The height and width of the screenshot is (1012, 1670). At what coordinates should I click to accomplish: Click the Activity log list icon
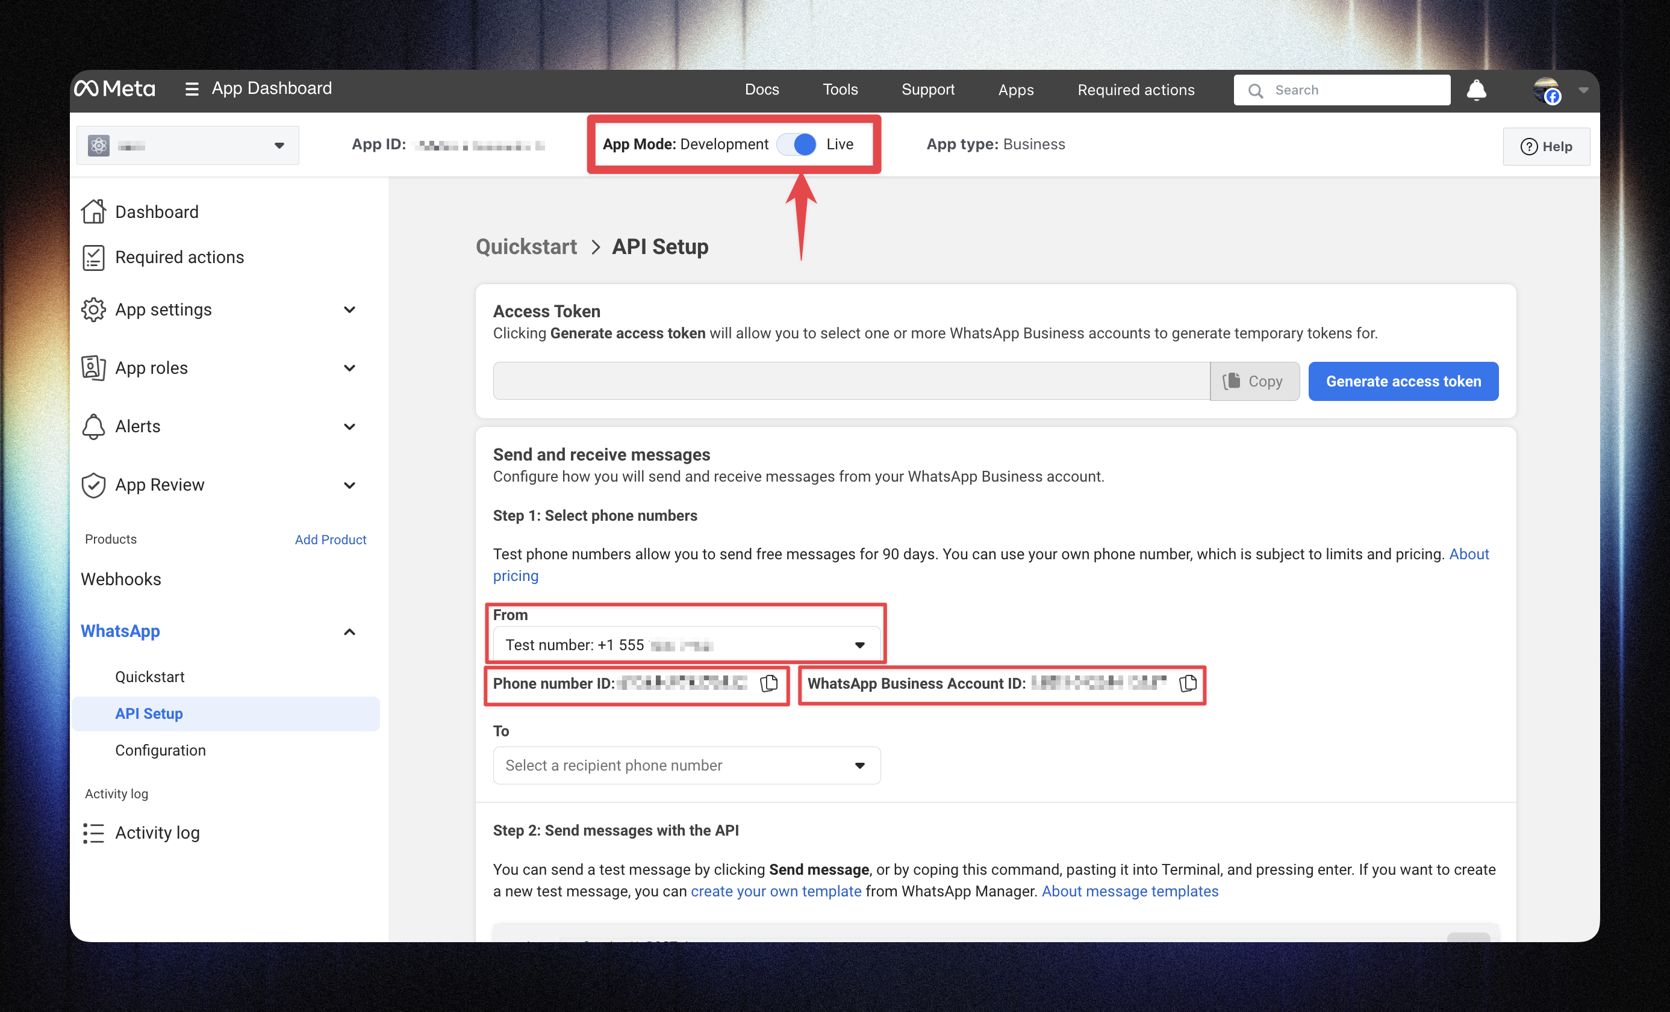point(93,833)
